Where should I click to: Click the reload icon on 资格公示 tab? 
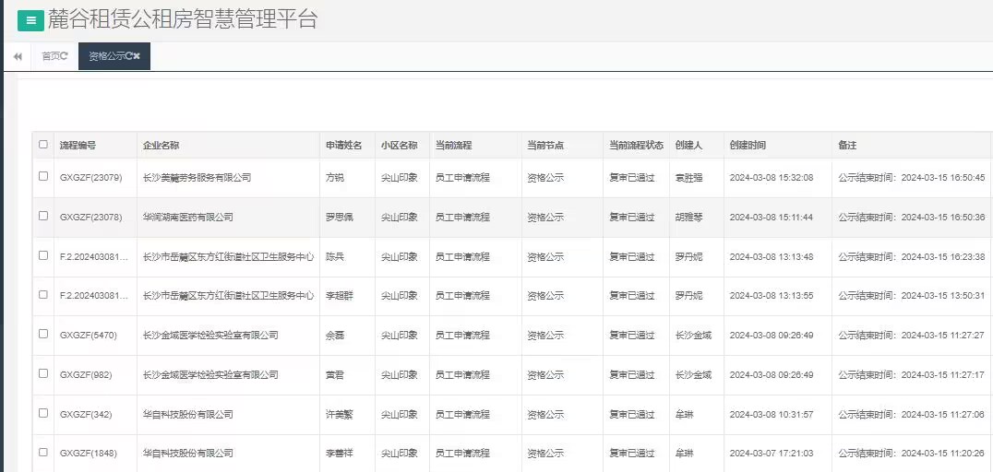coord(128,57)
